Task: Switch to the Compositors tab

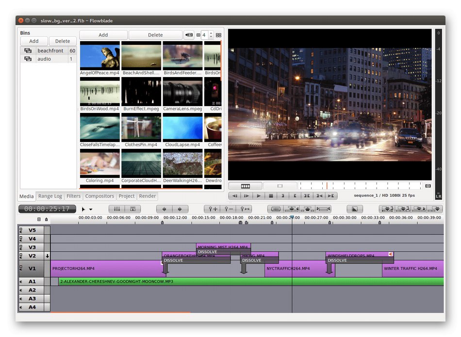Action: click(99, 196)
